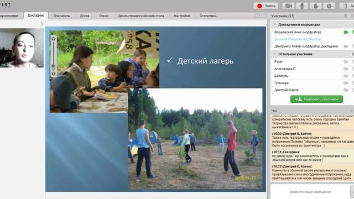Viewport: 354px width, 199px height.
Task: Expand the speaker panel with the chevron arrow
Action: [x=42, y=24]
